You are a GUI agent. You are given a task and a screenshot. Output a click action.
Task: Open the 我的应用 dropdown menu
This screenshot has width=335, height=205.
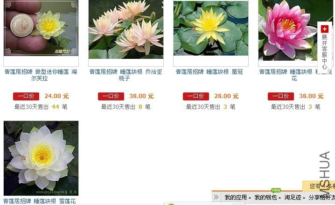(237, 198)
